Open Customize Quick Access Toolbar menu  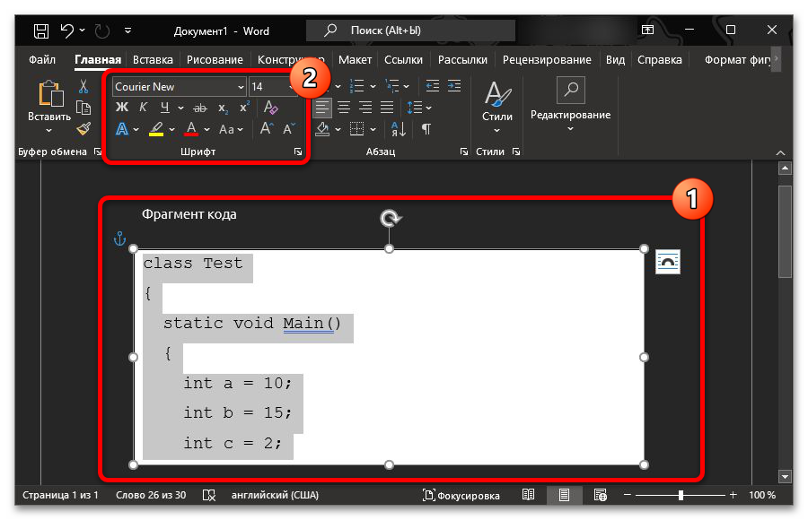coord(127,30)
